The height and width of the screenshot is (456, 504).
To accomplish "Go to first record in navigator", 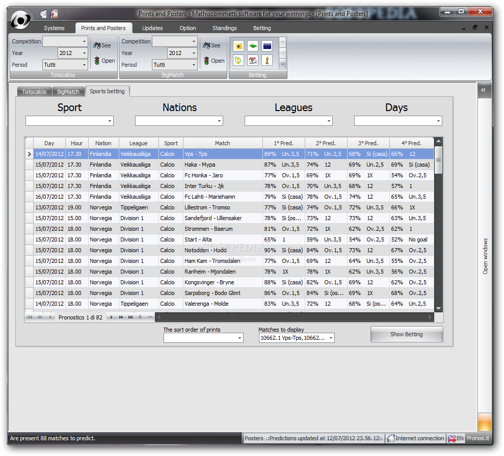I will [30, 317].
